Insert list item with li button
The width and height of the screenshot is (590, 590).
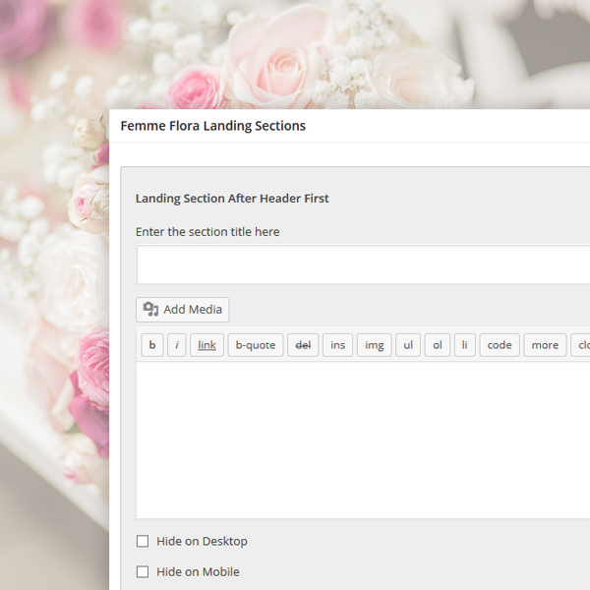465,345
